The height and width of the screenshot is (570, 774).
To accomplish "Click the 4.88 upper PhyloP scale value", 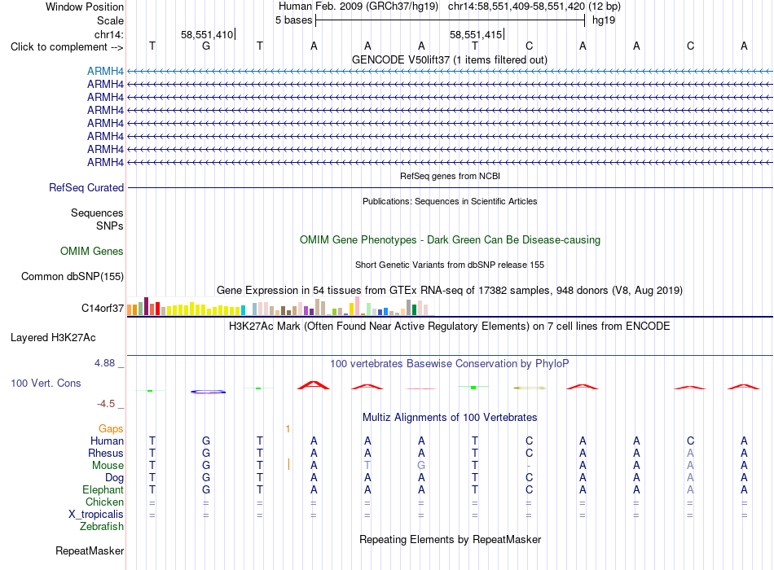I will [104, 363].
